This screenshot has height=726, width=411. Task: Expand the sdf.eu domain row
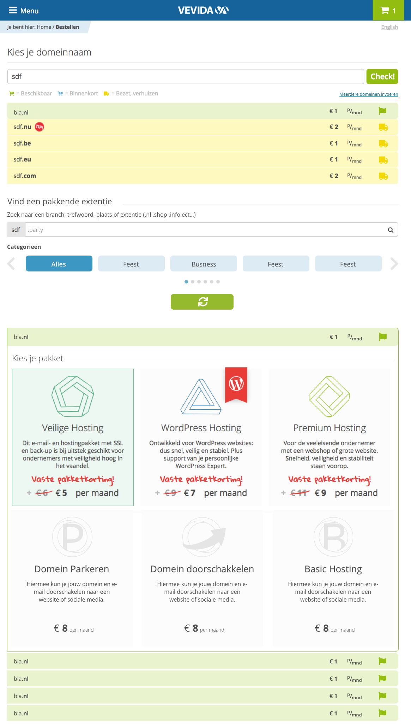point(202,160)
